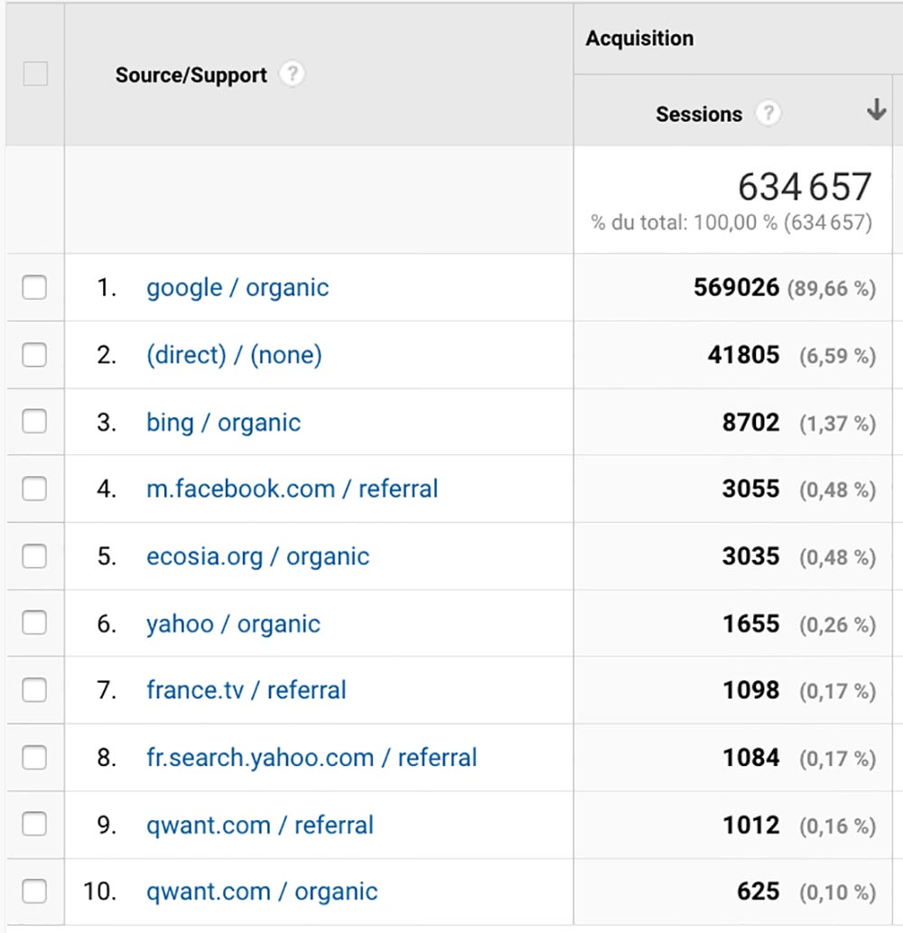Click the '% du total: 100,00 %' summary text
903x933 pixels.
(x=684, y=222)
